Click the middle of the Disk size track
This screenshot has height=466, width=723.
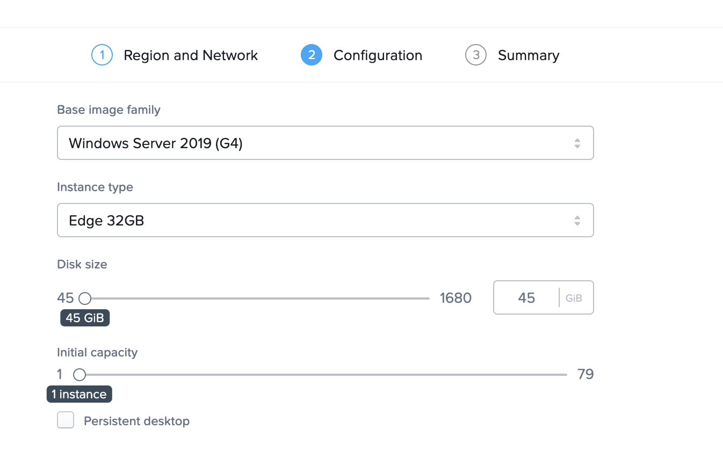pyautogui.click(x=257, y=298)
